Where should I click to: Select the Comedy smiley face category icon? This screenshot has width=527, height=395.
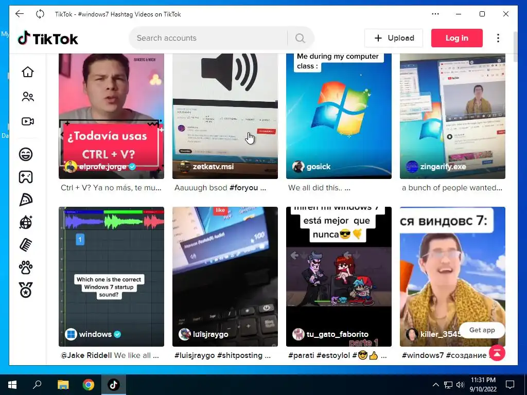click(26, 154)
